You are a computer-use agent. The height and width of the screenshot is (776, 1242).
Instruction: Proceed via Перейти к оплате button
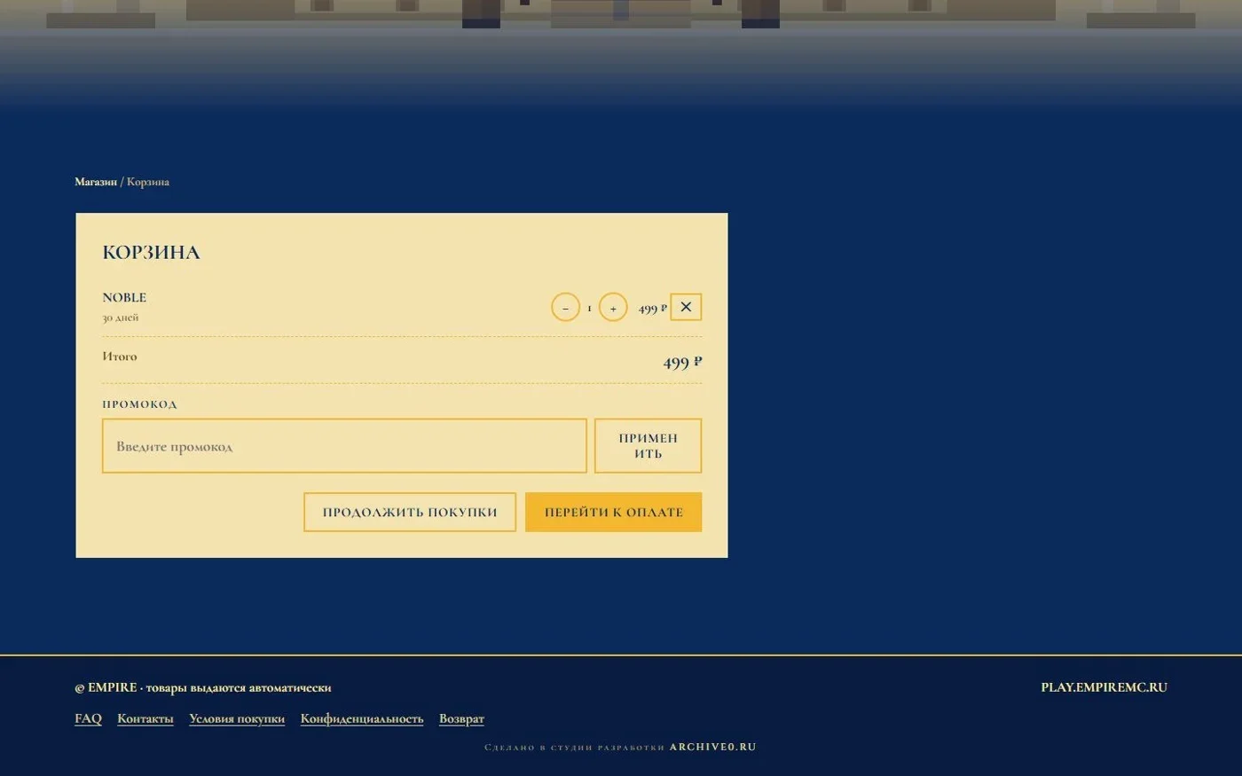[613, 513]
